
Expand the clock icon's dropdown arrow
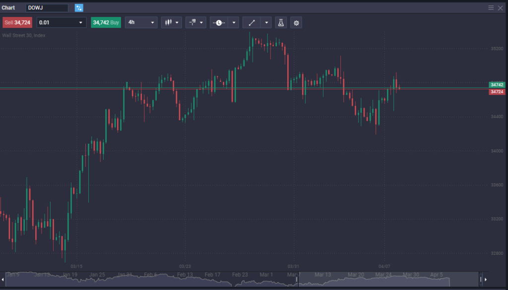click(x=234, y=22)
